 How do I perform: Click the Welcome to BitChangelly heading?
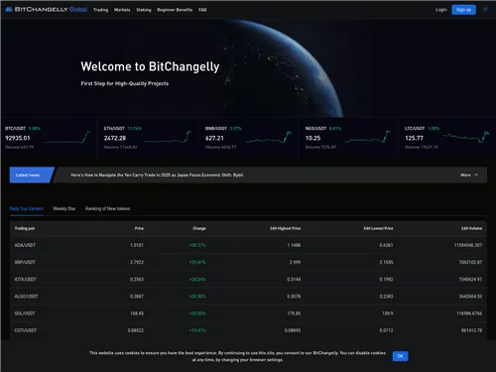(150, 66)
